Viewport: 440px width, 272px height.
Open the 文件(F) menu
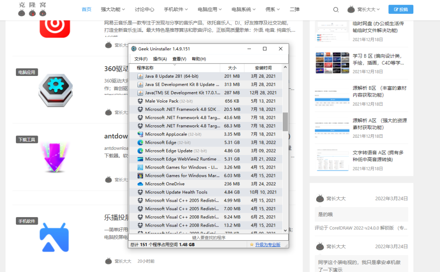[x=141, y=59]
